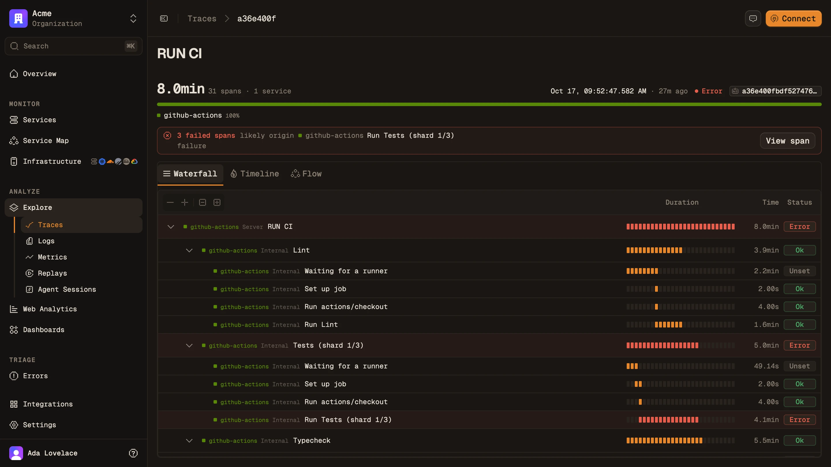Select the Run Lint span row
Viewport: 831px width, 467px height.
point(489,325)
